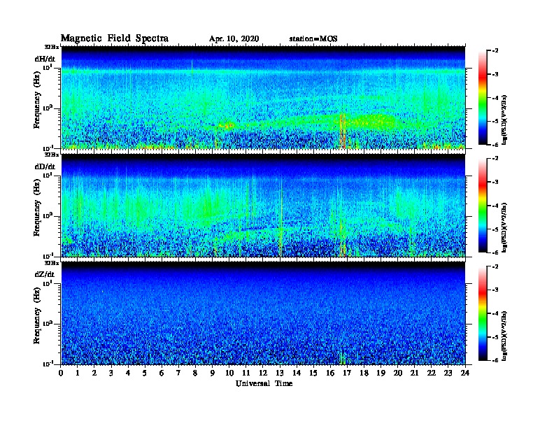Click the dZ/dt color bar's log(PSD) units label

pos(505,336)
